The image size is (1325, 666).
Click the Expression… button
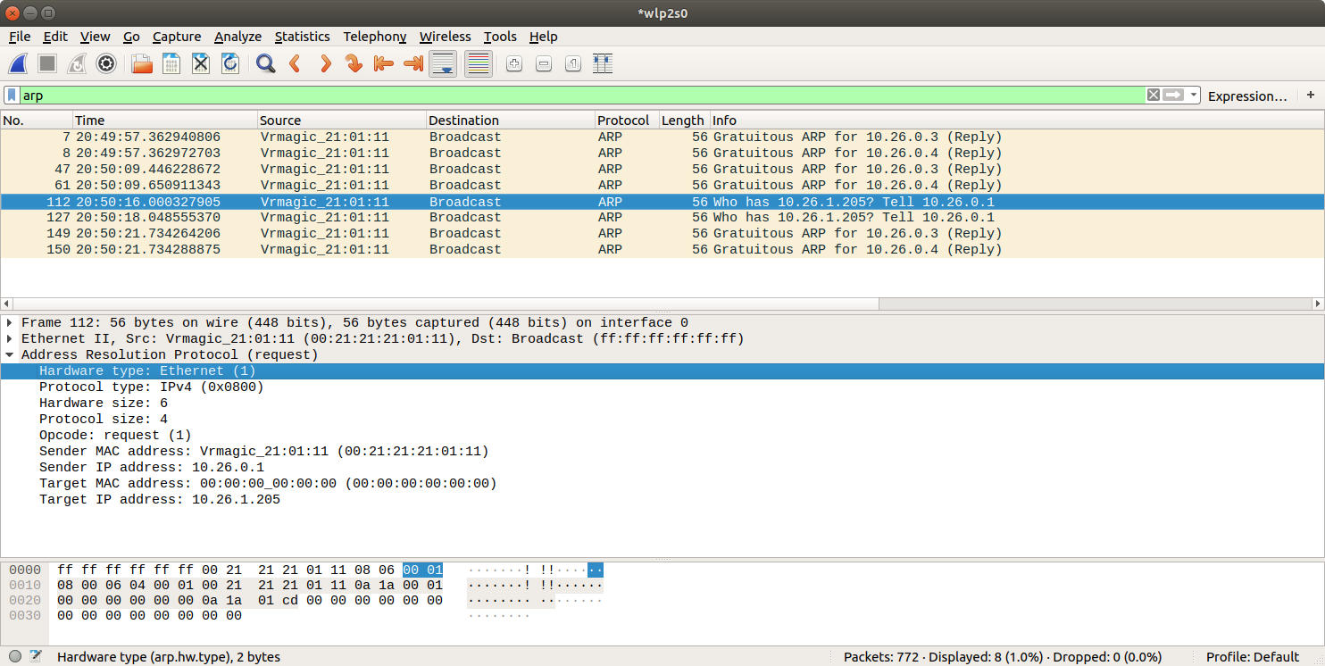(1247, 96)
